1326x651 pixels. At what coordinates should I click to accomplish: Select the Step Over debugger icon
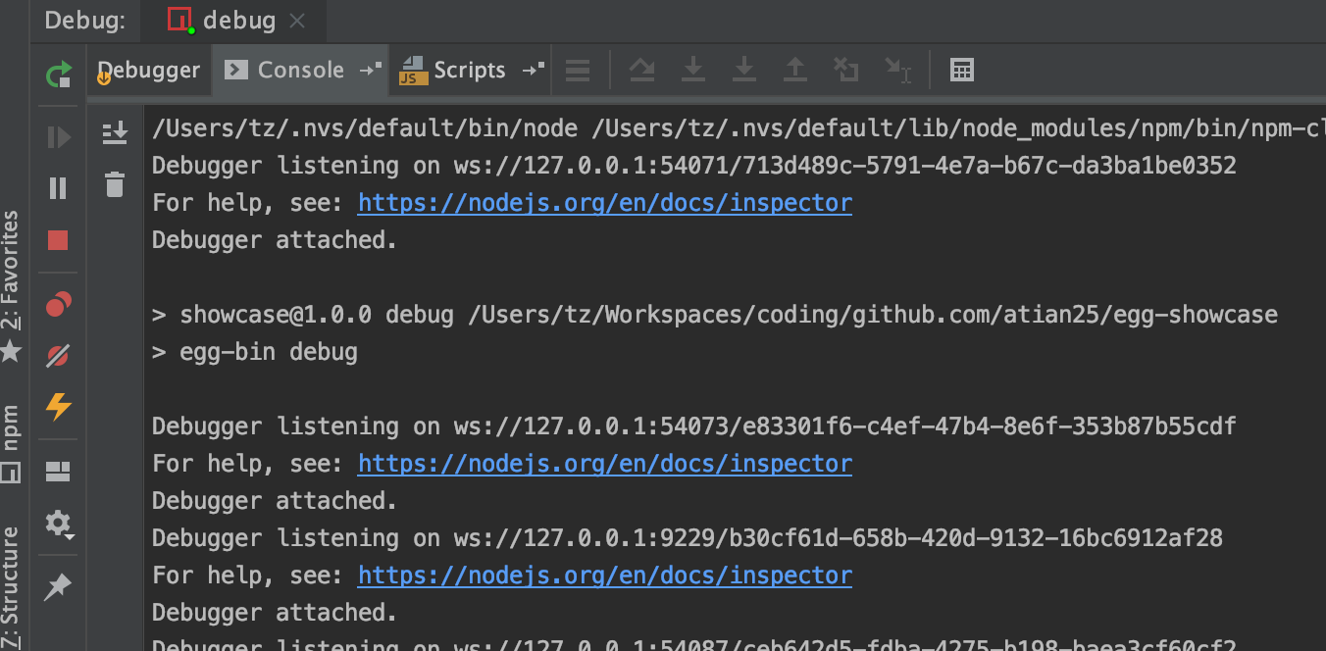tap(642, 69)
